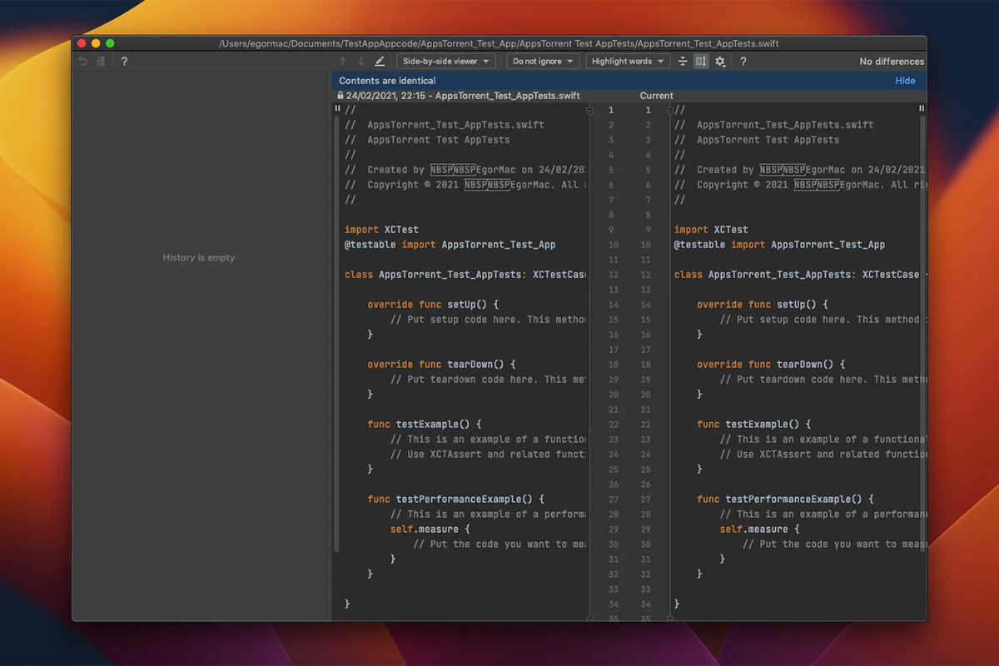
Task: Click the lock icon beside the revision date
Action: point(340,96)
